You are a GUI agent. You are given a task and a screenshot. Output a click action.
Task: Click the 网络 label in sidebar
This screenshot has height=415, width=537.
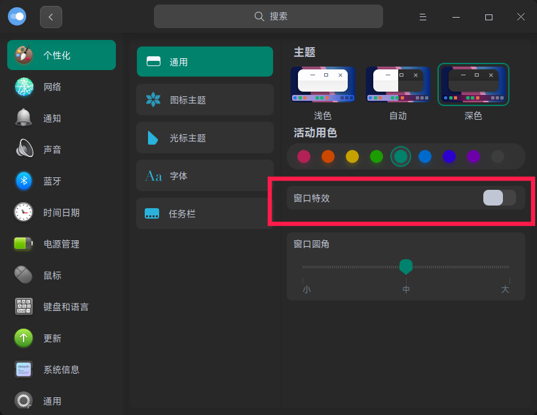coord(52,87)
